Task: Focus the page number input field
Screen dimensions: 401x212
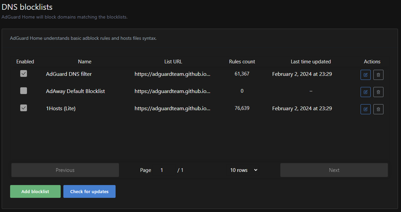Action: point(164,170)
